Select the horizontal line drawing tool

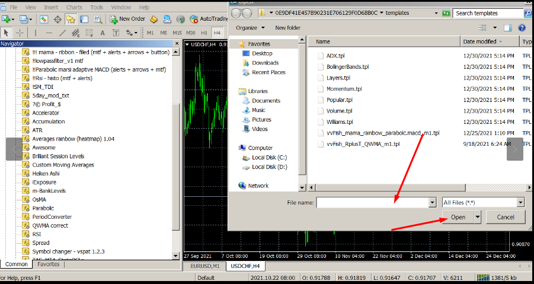49,33
